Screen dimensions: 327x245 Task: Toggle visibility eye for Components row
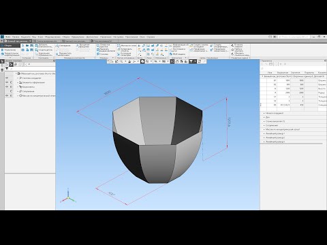pos(7,86)
